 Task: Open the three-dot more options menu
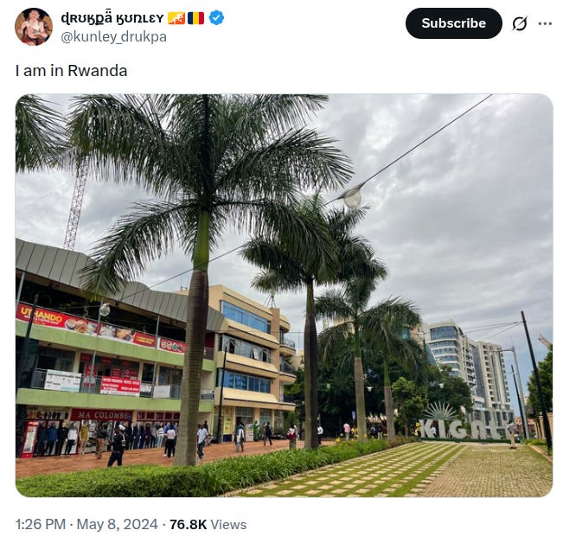click(545, 23)
